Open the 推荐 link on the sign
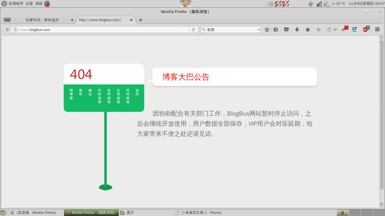The height and width of the screenshot is (216, 385). [81, 92]
